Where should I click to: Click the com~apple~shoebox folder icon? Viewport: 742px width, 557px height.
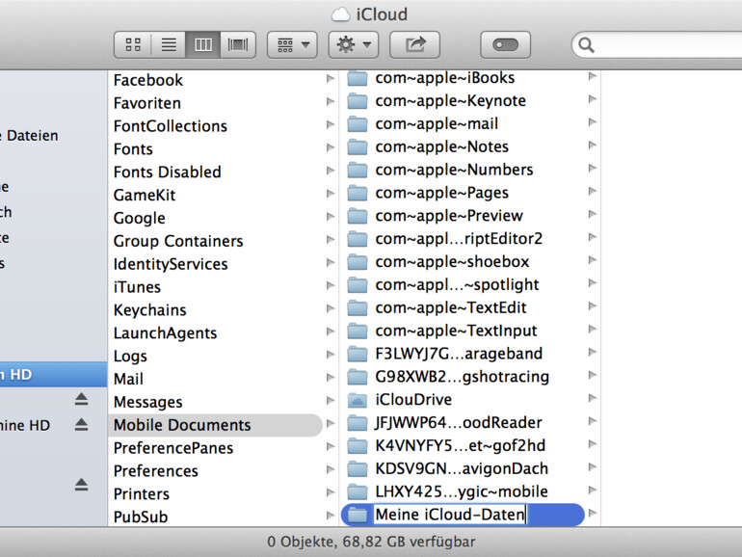[358, 262]
